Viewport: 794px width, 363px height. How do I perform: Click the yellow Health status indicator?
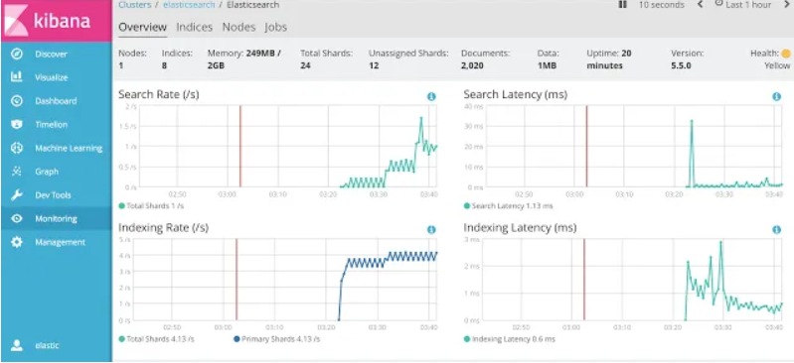(x=785, y=54)
